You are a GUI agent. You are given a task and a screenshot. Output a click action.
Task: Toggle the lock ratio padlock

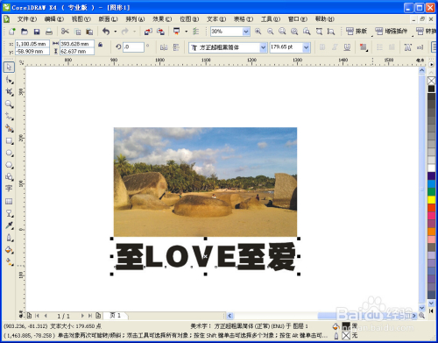coord(100,45)
